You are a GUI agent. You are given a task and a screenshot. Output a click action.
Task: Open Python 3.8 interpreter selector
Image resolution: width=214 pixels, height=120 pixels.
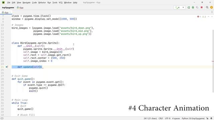tap(193, 119)
